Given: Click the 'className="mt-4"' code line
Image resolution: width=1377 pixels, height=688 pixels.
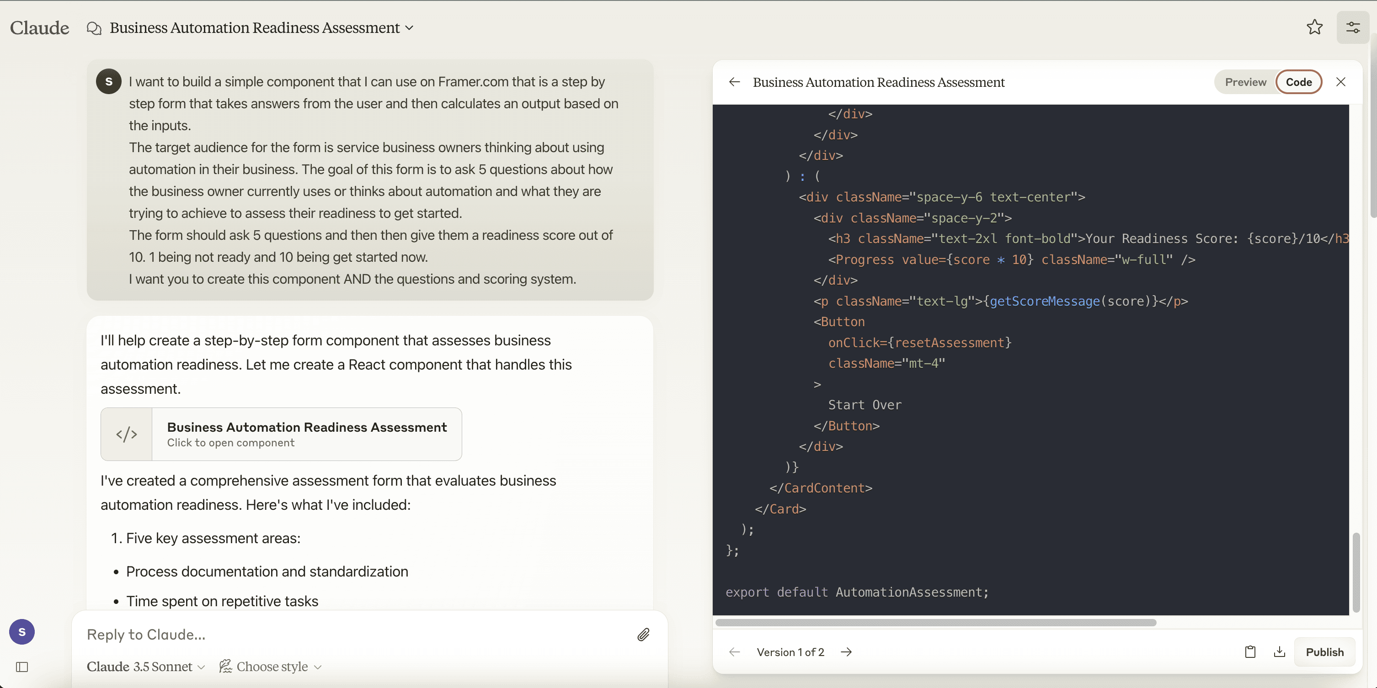Looking at the screenshot, I should click(887, 363).
